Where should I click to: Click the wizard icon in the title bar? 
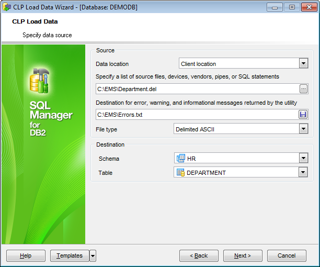pyautogui.click(x=7, y=7)
